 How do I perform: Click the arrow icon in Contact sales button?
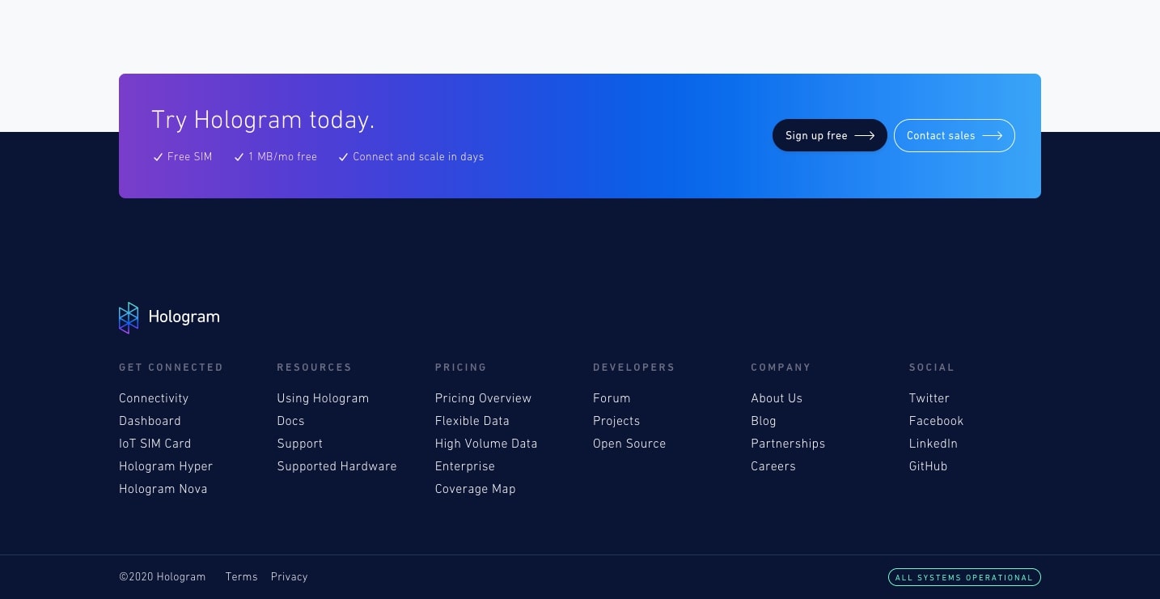click(x=992, y=135)
